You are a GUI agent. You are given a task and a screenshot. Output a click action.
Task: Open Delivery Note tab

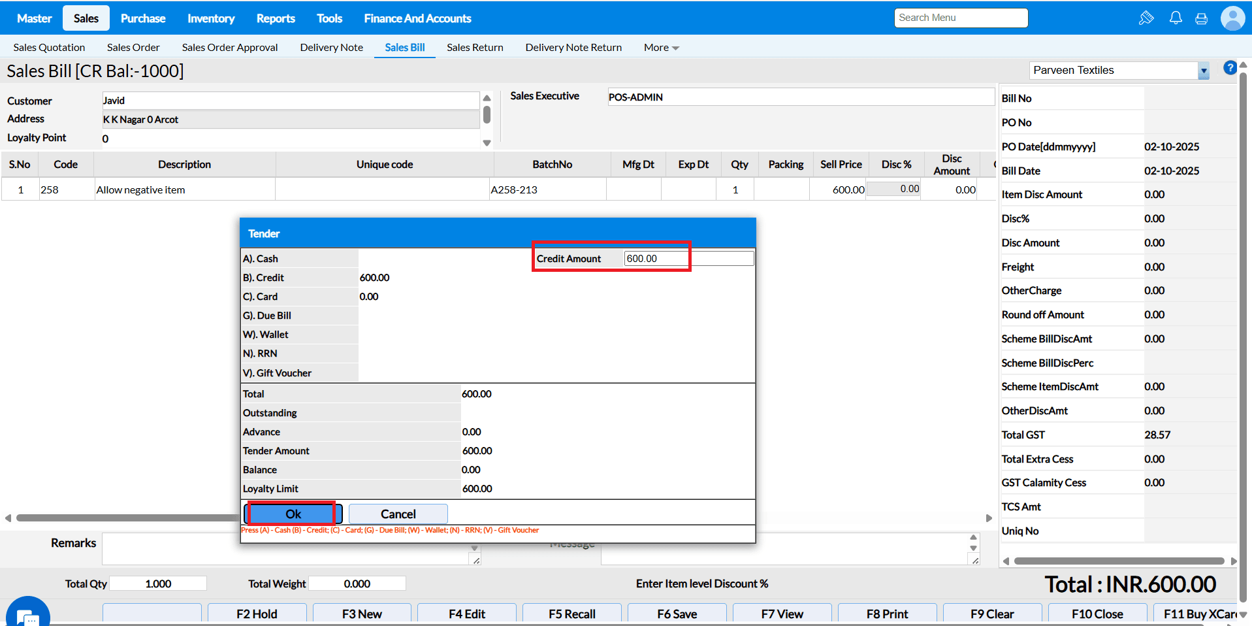[x=331, y=48]
